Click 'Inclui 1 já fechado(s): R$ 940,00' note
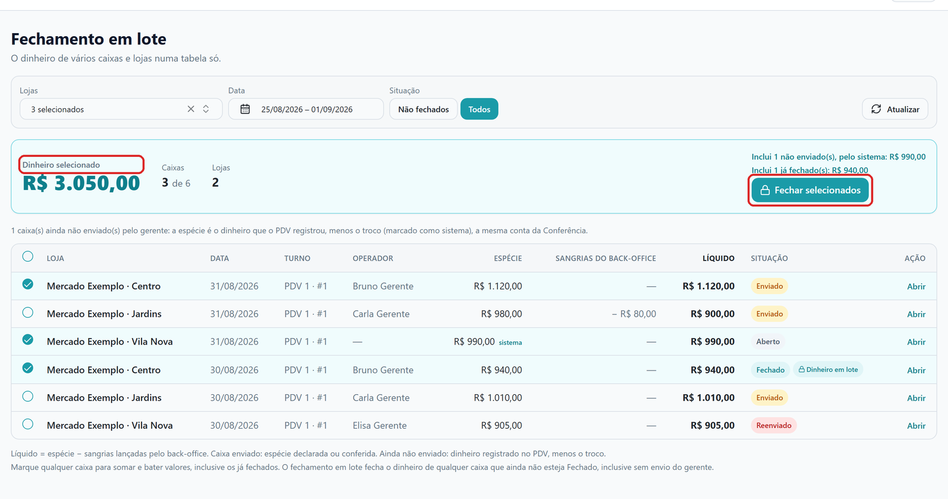This screenshot has width=948, height=499. [x=809, y=170]
